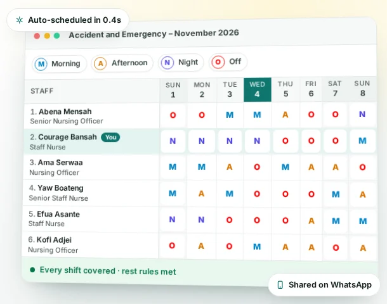Click Kofi Adjei's Saturday 7 off cell

point(336,248)
